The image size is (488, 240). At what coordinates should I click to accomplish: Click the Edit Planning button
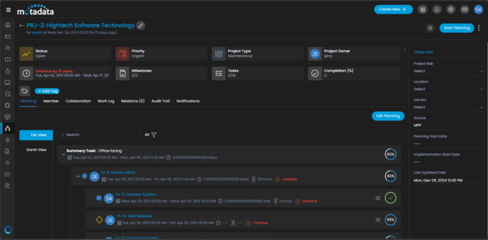tap(388, 116)
